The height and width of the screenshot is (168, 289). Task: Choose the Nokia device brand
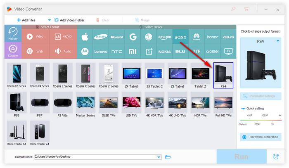(165, 52)
